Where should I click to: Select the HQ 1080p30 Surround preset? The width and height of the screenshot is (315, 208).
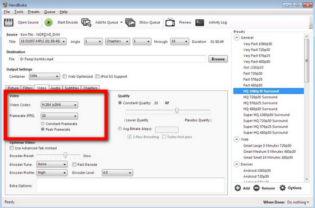point(268,91)
